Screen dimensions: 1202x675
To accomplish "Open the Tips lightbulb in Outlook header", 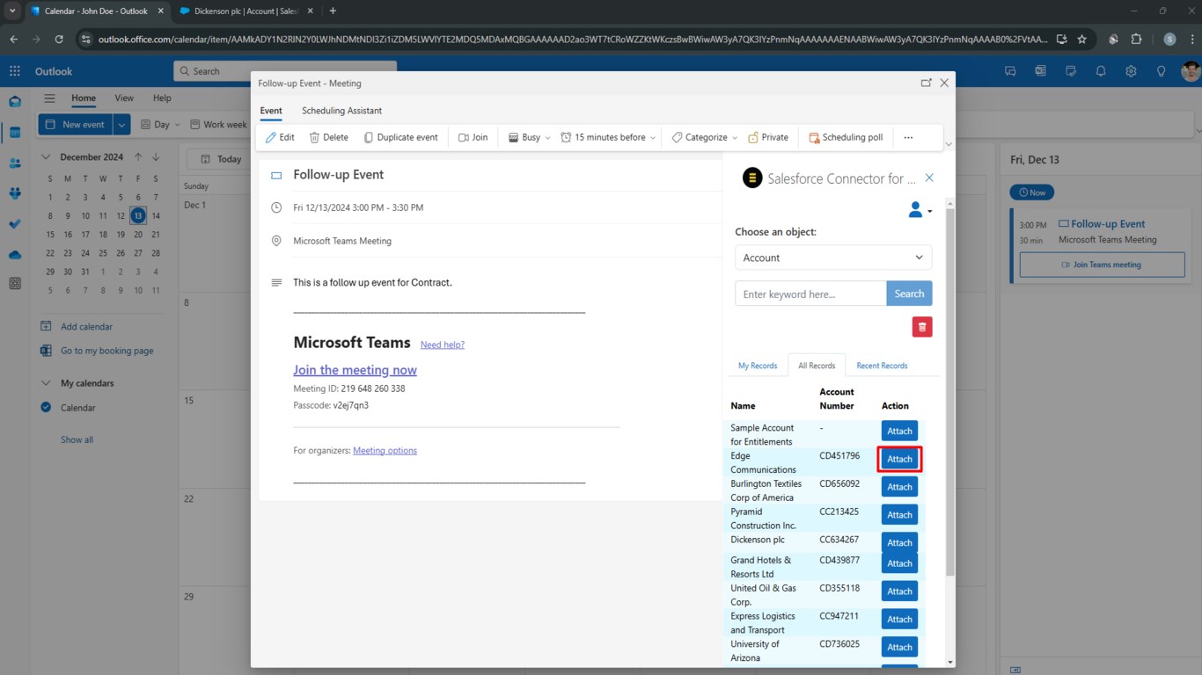I will tap(1161, 71).
